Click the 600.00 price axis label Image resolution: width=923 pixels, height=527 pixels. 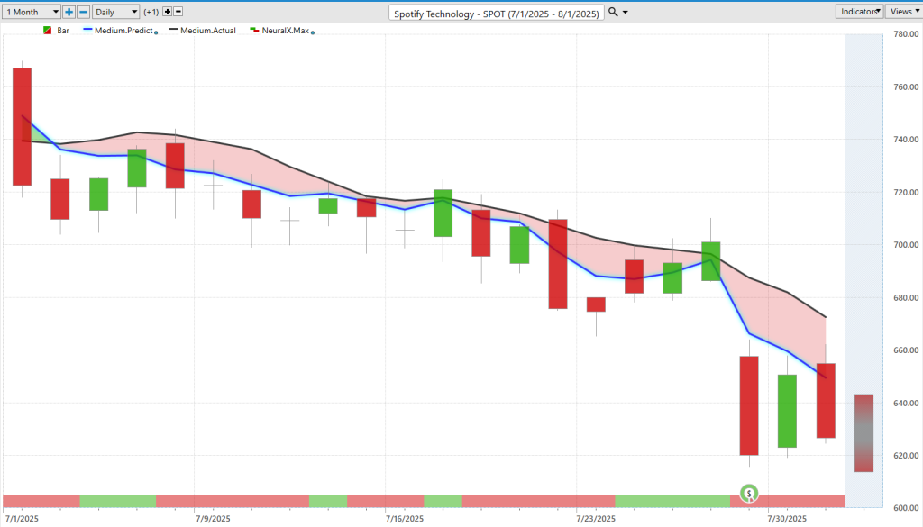click(906, 508)
